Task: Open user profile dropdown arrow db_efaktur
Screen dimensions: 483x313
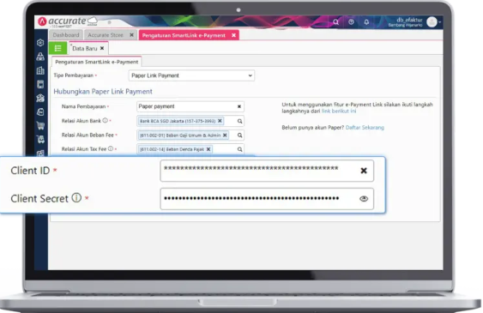Action: 439,22
